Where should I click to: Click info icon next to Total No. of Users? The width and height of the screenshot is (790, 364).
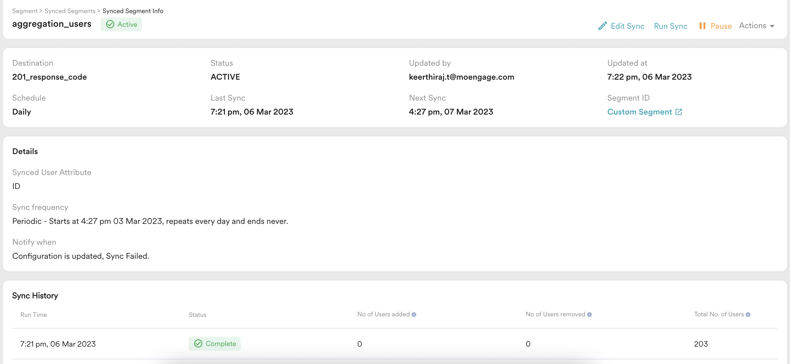click(748, 315)
